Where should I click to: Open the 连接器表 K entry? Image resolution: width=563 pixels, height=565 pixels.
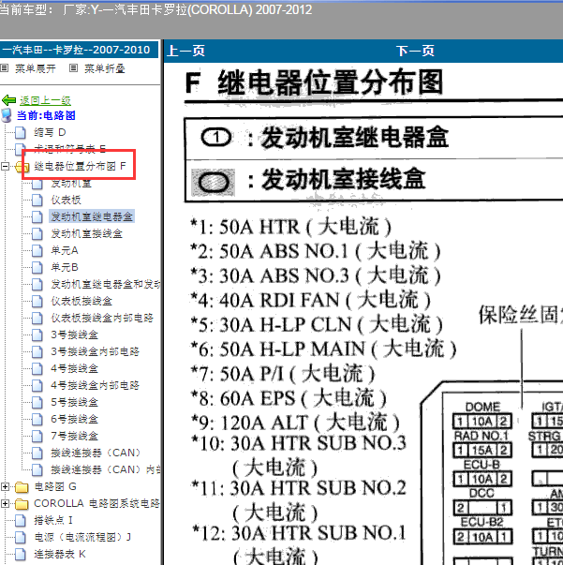pos(60,554)
